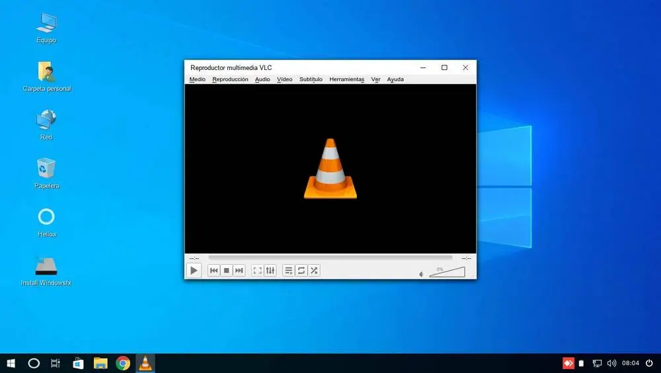
Task: Select the Equipo desktop icon
Action: 46,28
